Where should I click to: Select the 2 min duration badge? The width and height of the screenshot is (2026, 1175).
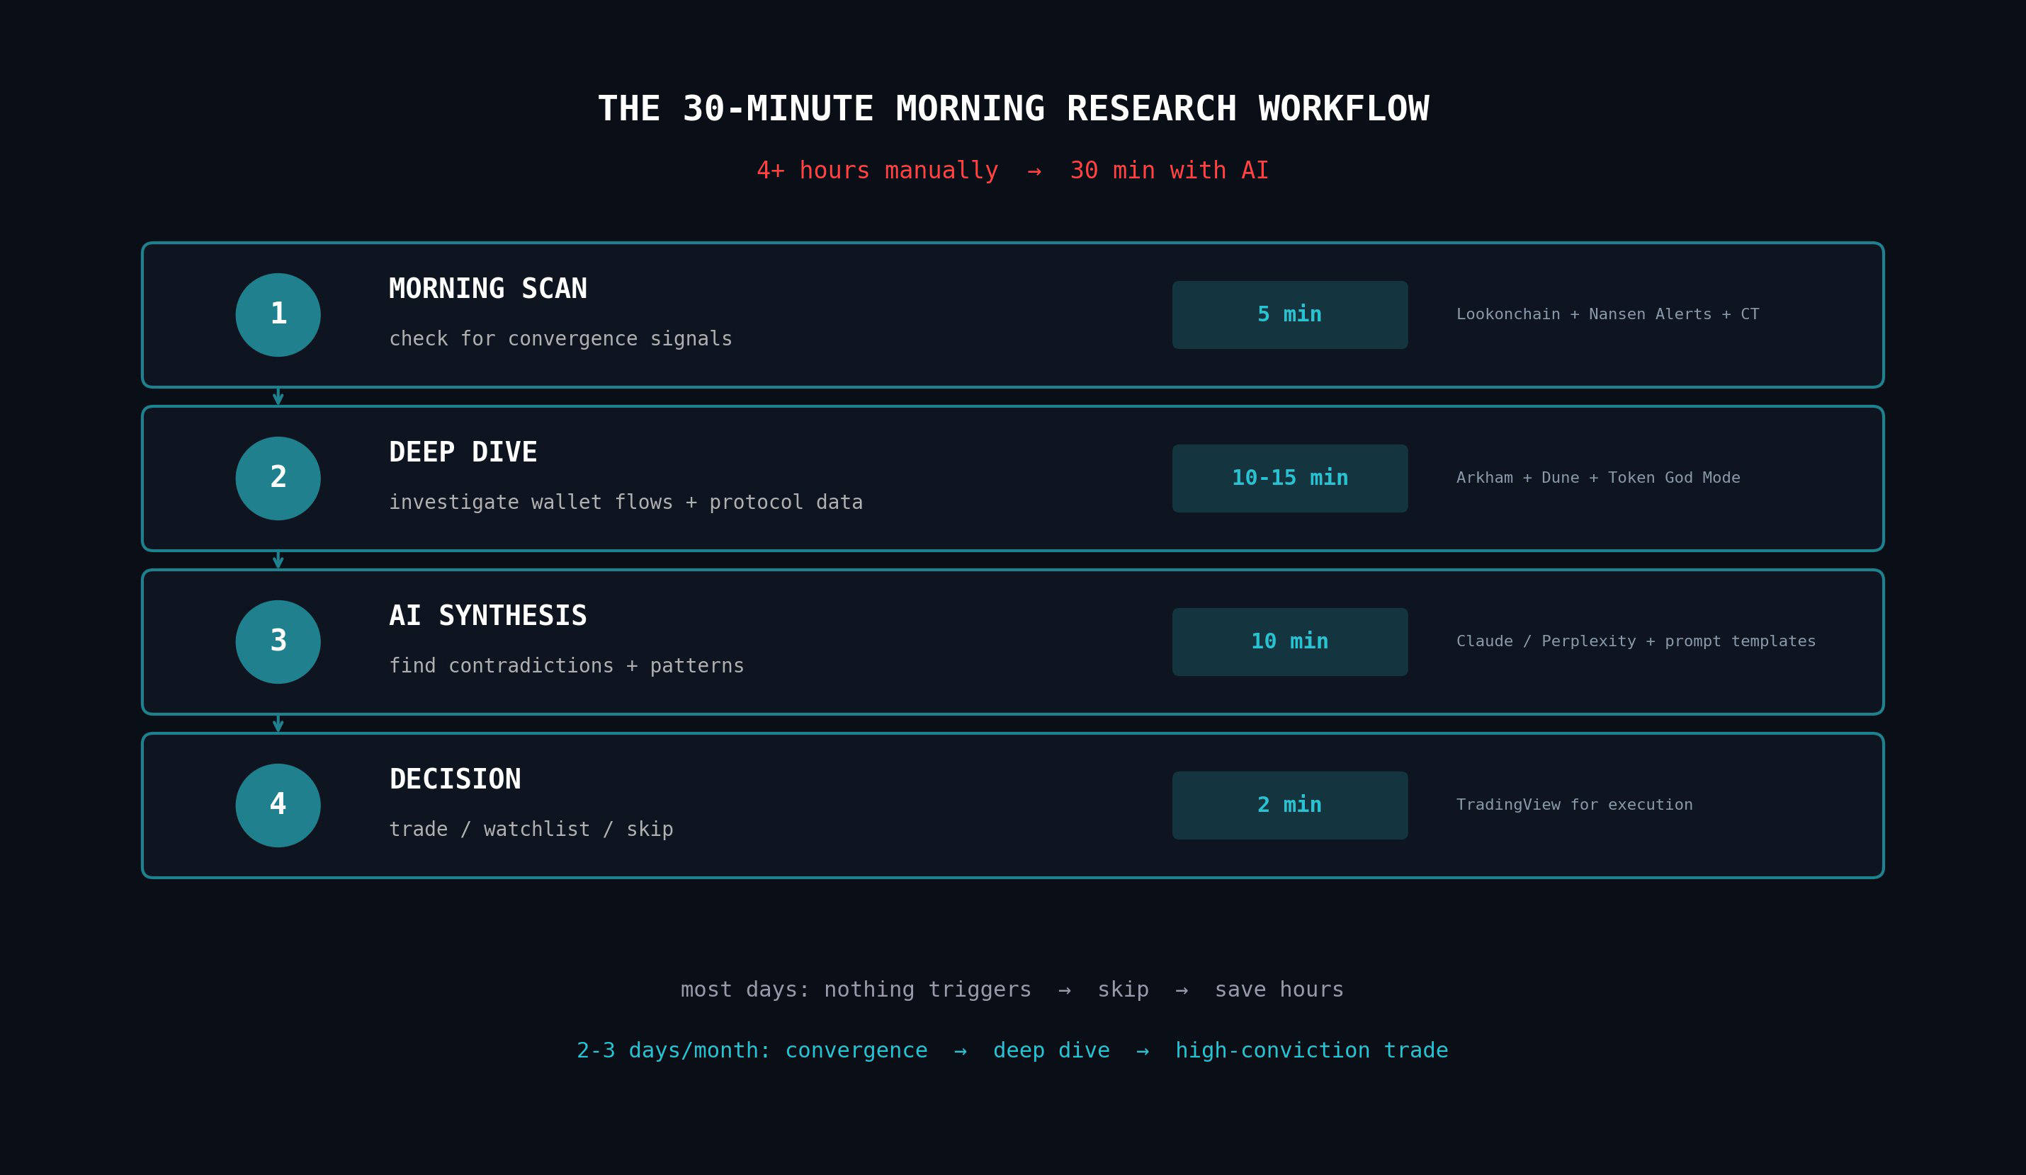[x=1289, y=806]
